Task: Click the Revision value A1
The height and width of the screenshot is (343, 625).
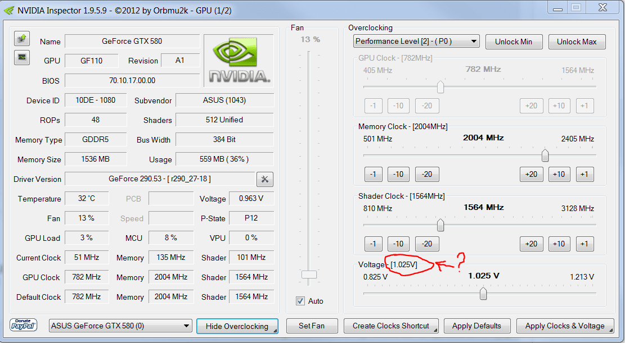Action: (x=180, y=61)
